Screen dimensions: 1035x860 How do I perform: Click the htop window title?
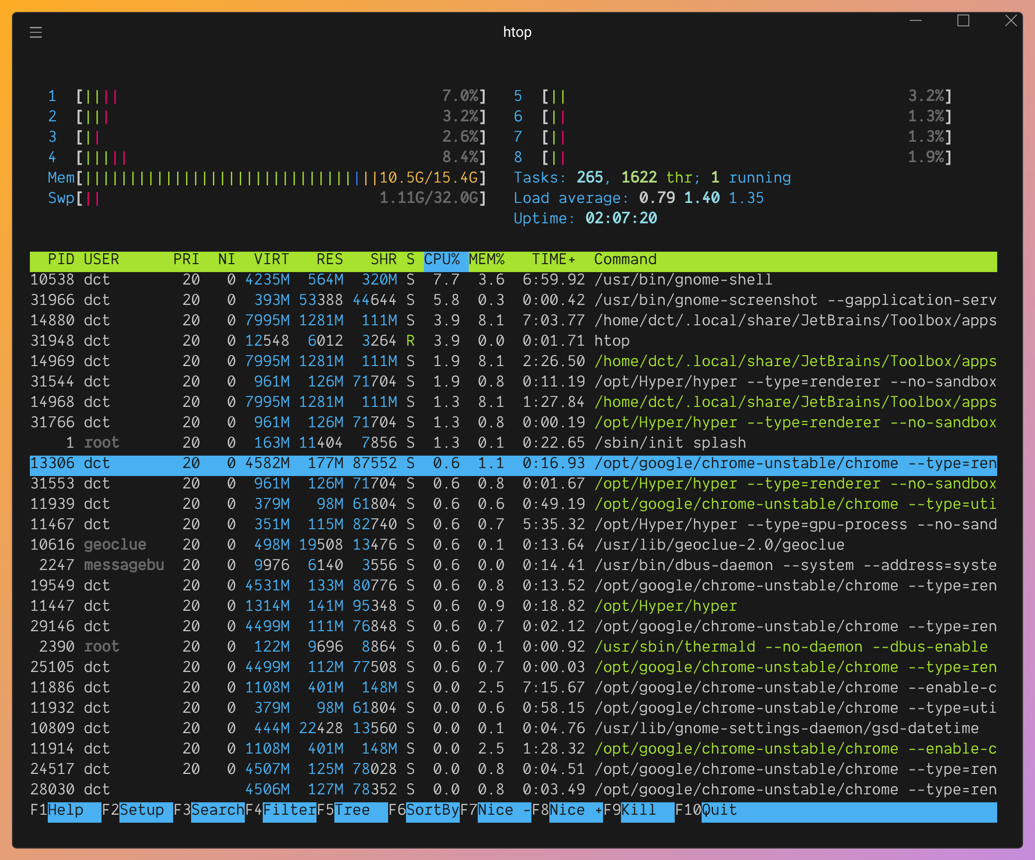coord(517,32)
